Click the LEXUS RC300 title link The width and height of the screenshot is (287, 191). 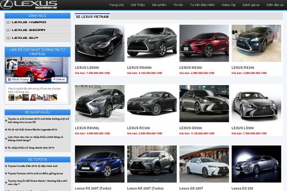138,128
